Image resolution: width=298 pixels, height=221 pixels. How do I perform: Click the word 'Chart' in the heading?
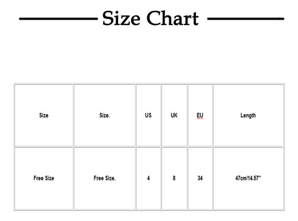(x=173, y=18)
